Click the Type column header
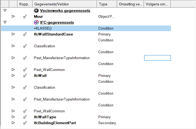The height and width of the screenshot is (129, 196). pyautogui.click(x=107, y=4)
